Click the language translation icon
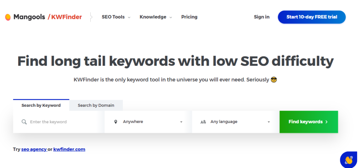Image resolution: width=360 pixels, height=168 pixels. coord(203,122)
